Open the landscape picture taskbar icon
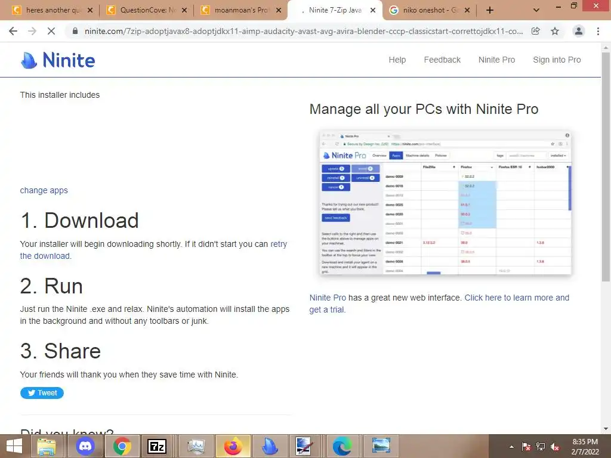The width and height of the screenshot is (611, 458). pyautogui.click(x=381, y=446)
